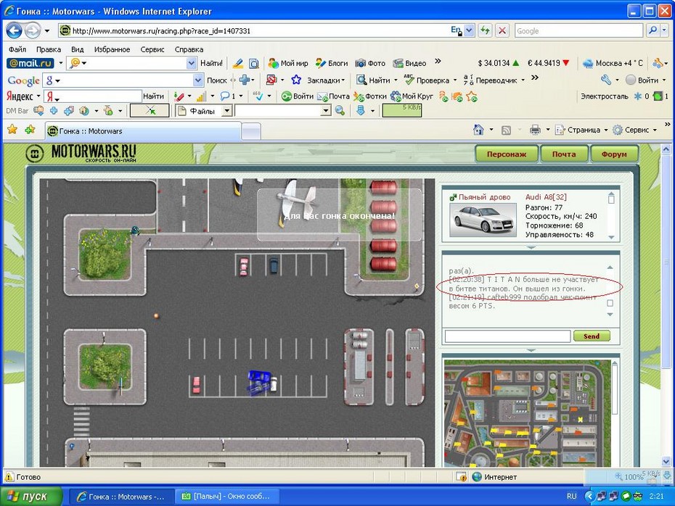Click Yandex Войти key login button

tap(297, 96)
